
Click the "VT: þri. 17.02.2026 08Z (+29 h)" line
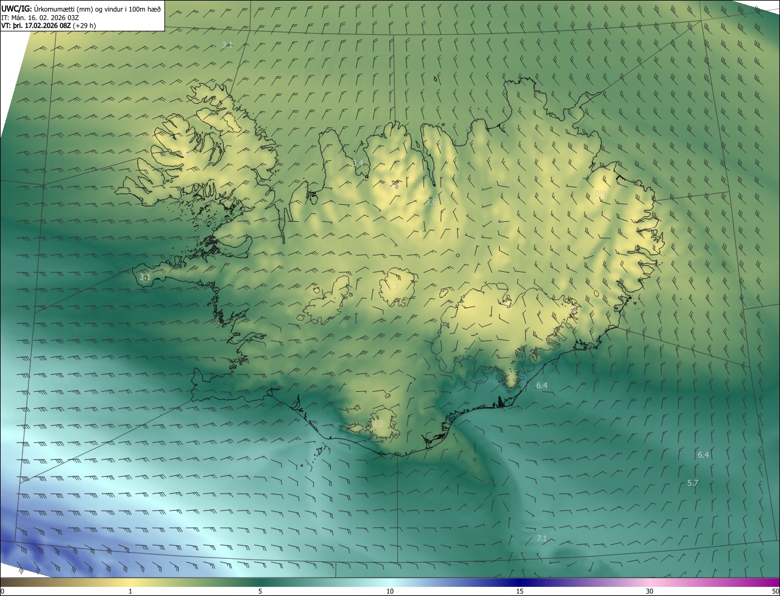tap(48, 25)
